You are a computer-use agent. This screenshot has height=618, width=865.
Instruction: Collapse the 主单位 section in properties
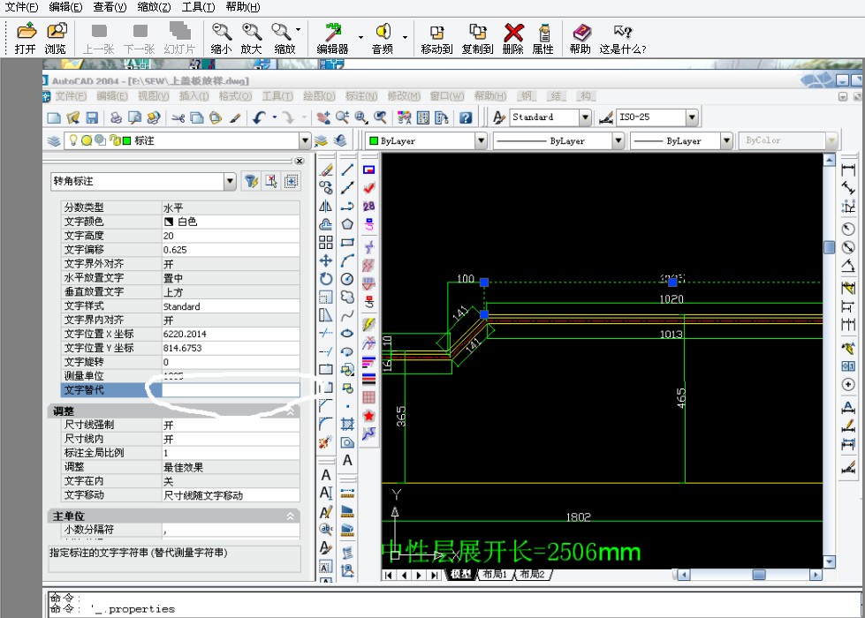pyautogui.click(x=290, y=516)
